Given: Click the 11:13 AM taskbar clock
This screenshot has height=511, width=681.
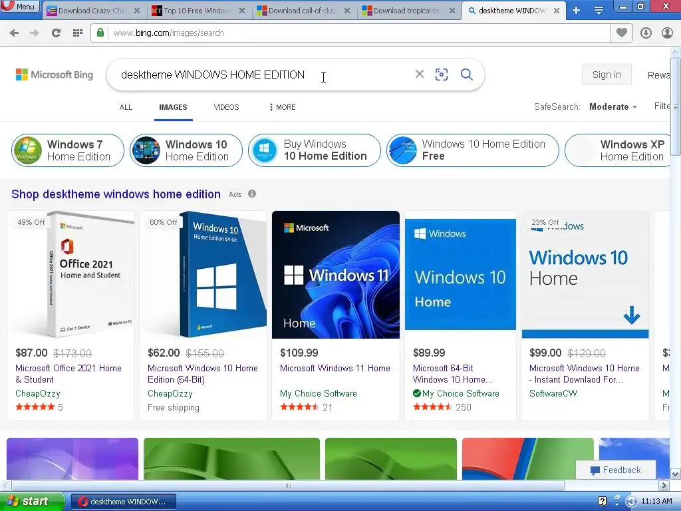Looking at the screenshot, I should pyautogui.click(x=656, y=501).
